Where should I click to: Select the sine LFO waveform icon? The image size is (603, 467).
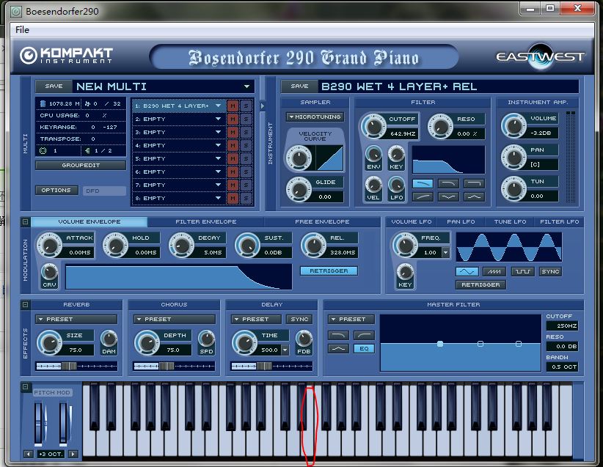[467, 272]
